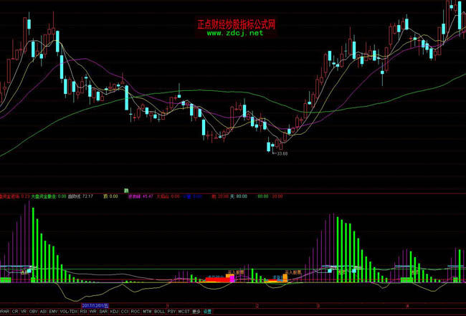466x316 pixels.
Task: Select the EMV indicator tab
Action: tap(53, 312)
